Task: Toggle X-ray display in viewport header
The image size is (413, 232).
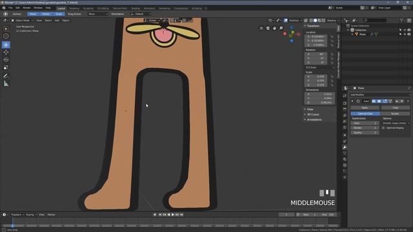Action: point(306,20)
